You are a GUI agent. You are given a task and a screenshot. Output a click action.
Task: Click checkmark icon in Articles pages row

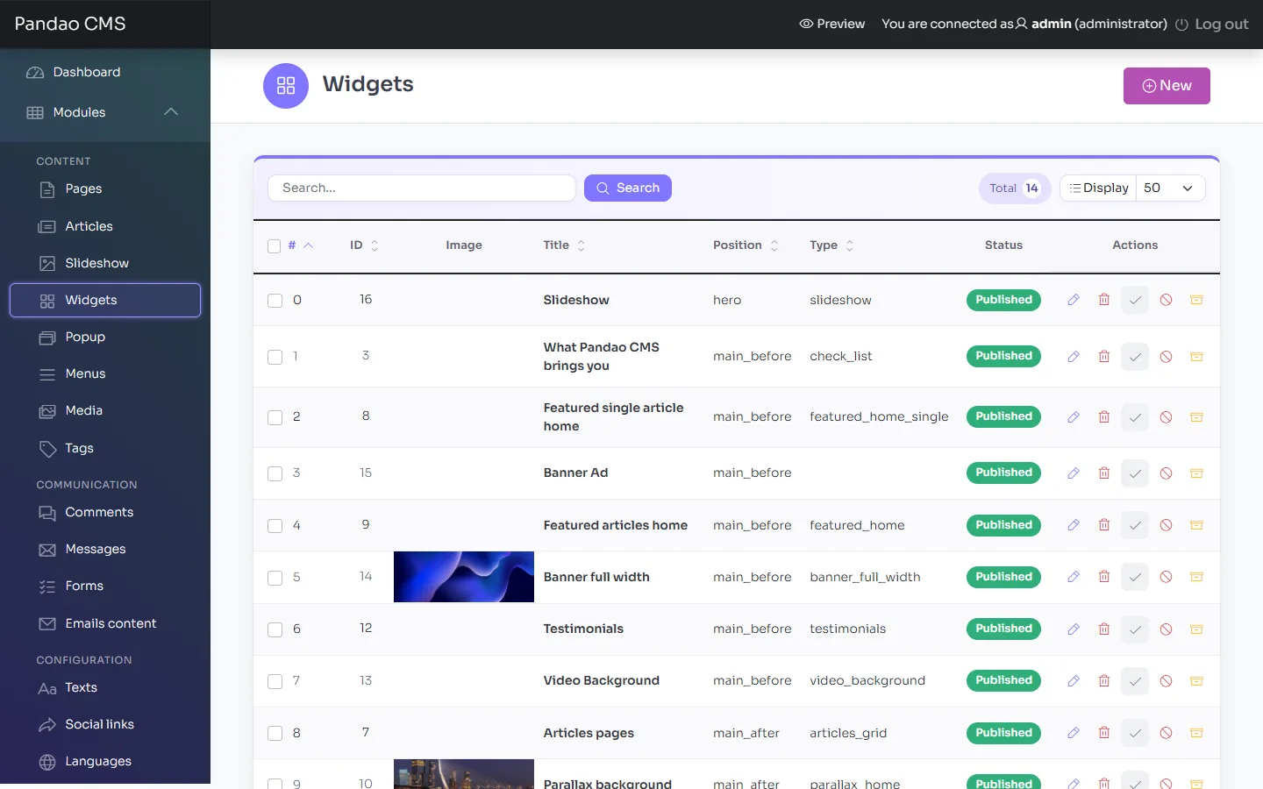pyautogui.click(x=1135, y=733)
